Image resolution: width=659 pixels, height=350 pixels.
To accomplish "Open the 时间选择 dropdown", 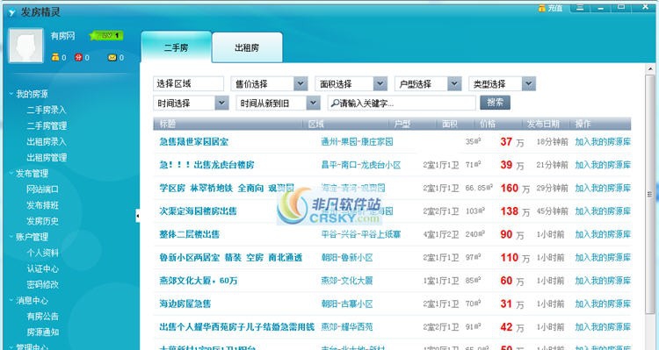I will pos(191,103).
